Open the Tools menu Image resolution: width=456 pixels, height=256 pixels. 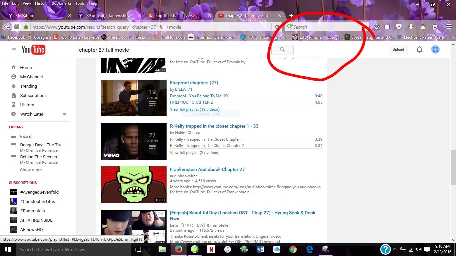80,3
